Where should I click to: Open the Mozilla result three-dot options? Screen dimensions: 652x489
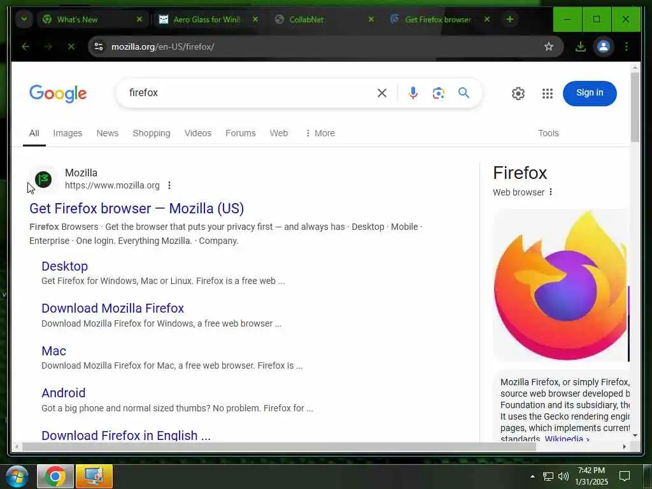(x=169, y=185)
